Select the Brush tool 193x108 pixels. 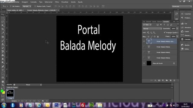coord(3,40)
